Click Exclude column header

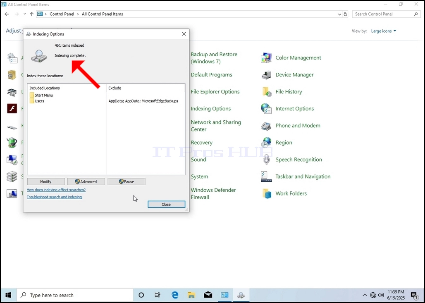pyautogui.click(x=115, y=88)
